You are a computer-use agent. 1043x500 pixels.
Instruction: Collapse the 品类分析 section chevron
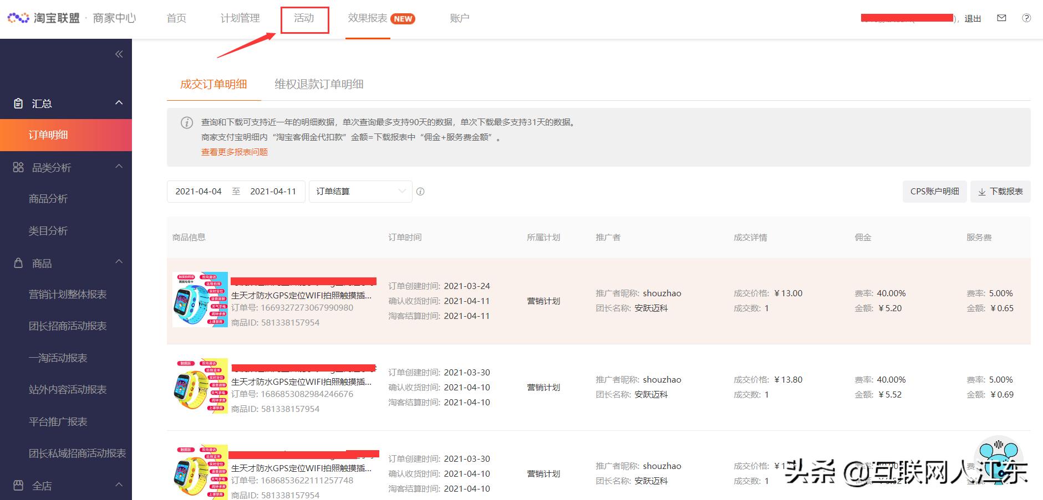tap(118, 167)
